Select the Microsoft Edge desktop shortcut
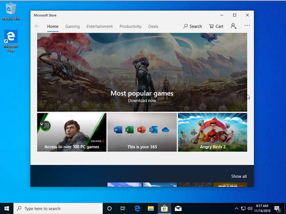Image resolution: width=286 pixels, height=214 pixels. pos(11,41)
